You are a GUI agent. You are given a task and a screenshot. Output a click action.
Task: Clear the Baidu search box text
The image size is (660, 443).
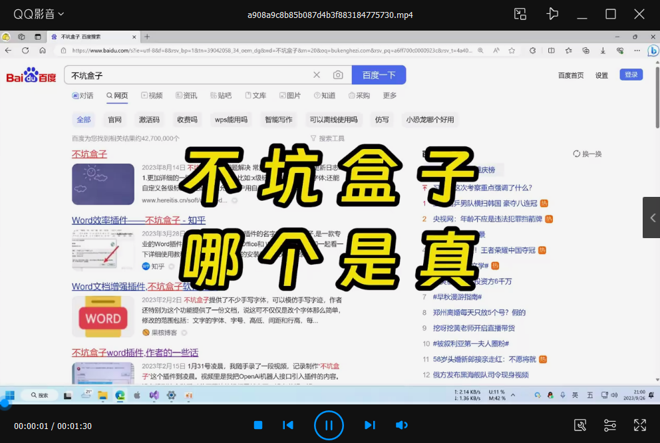(x=317, y=75)
